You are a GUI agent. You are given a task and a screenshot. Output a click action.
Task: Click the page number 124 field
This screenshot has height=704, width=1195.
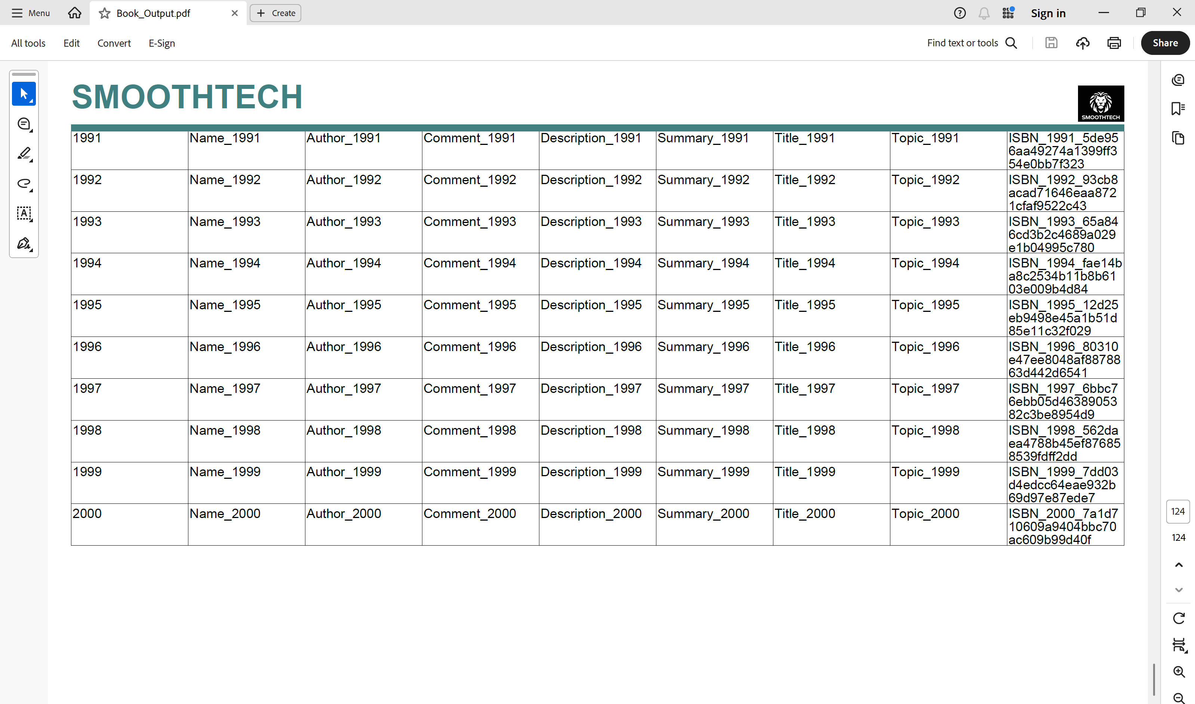[x=1177, y=511]
